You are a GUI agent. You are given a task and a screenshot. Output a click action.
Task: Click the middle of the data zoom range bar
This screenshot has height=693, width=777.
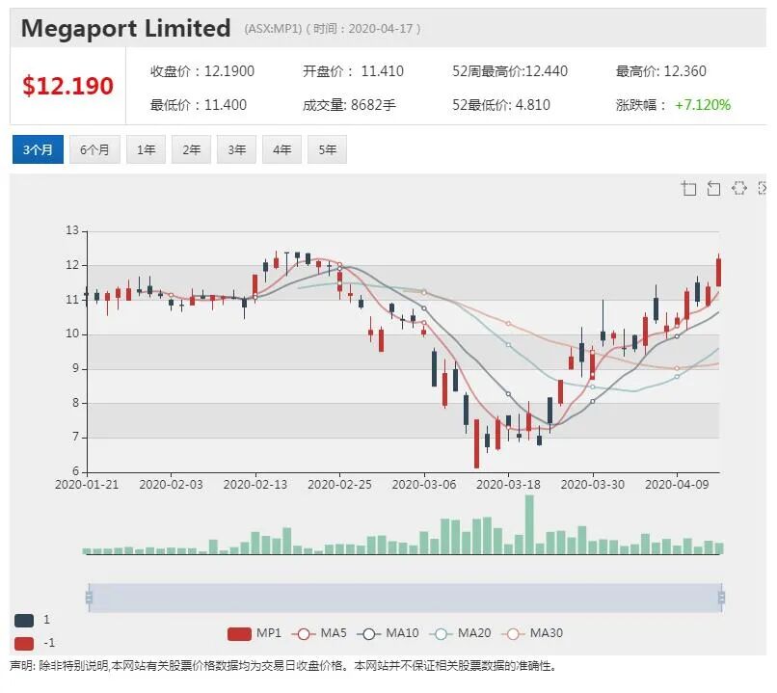tap(405, 598)
